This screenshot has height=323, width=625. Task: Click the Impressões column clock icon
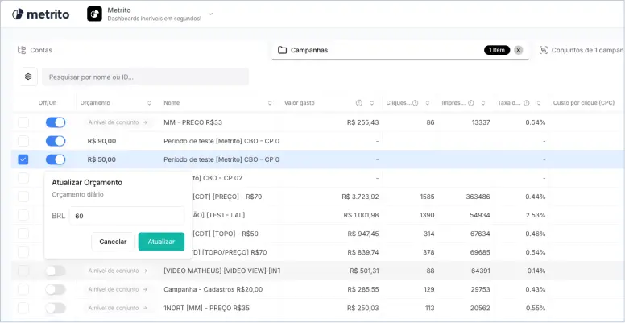[470, 103]
